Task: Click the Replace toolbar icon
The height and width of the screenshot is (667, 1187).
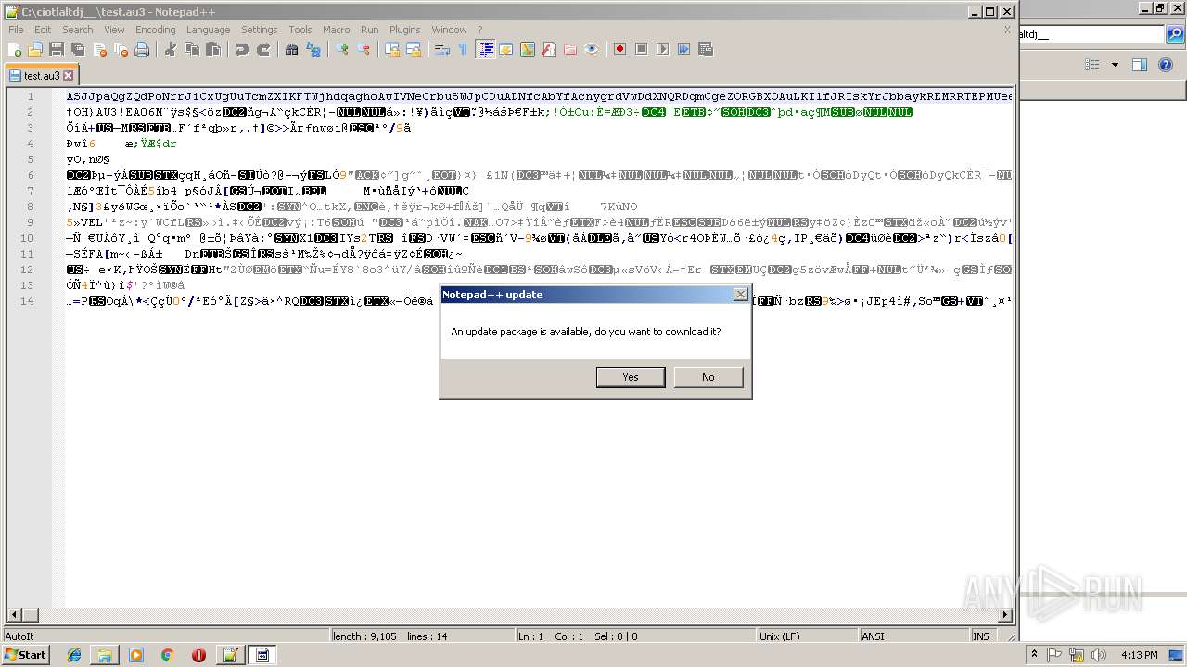Action: tap(313, 49)
